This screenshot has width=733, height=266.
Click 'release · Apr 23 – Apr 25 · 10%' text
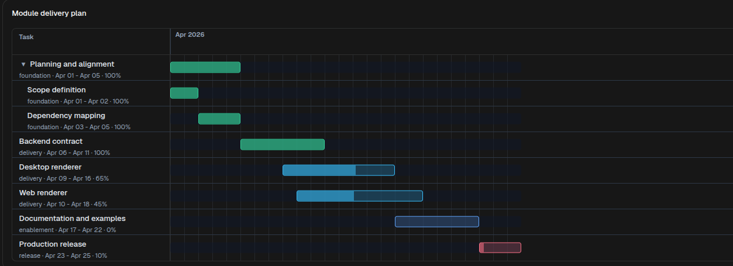coord(63,255)
